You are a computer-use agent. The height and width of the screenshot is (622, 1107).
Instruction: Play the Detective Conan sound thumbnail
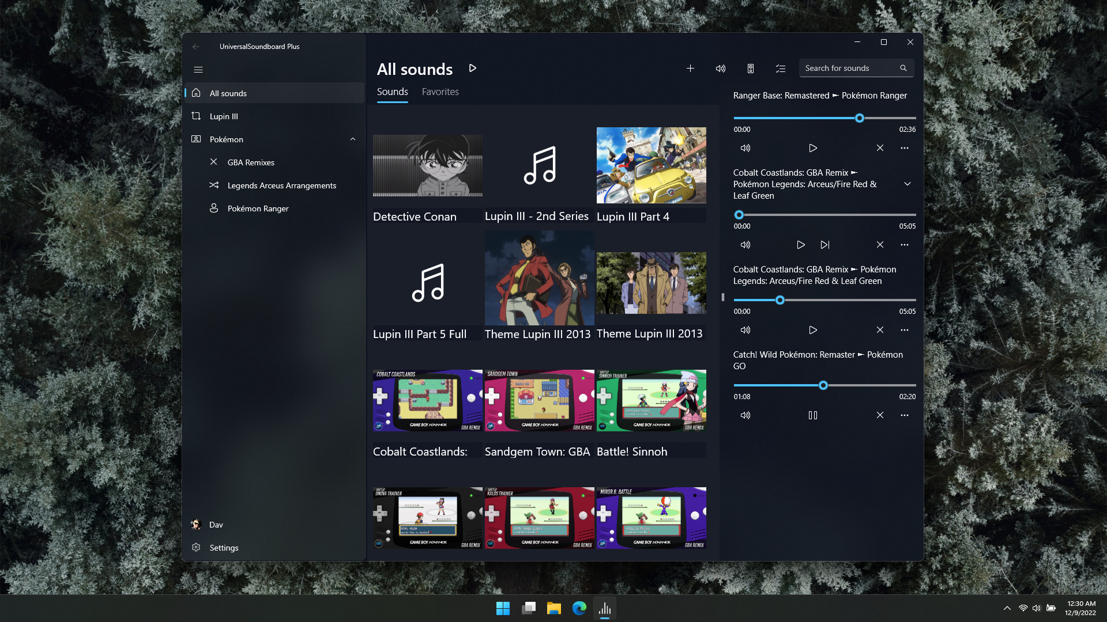[427, 165]
